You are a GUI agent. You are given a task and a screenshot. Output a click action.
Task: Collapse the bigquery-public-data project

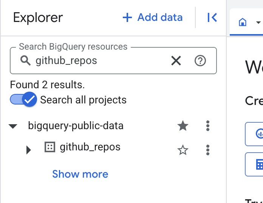[x=13, y=126]
